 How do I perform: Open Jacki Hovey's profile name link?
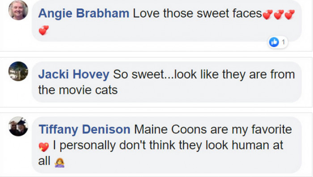74,74
